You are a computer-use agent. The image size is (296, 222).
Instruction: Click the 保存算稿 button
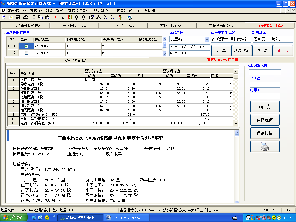click(265, 133)
